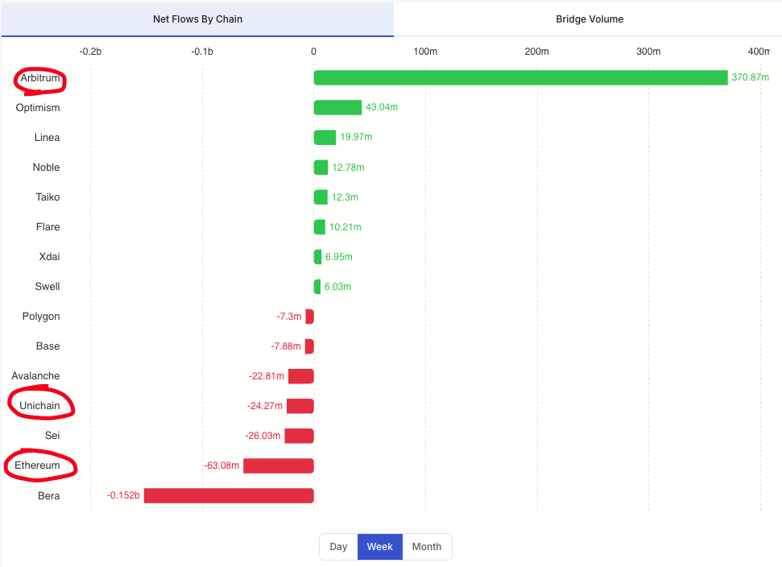
Task: Click the Swell chain label
Action: [x=48, y=286]
